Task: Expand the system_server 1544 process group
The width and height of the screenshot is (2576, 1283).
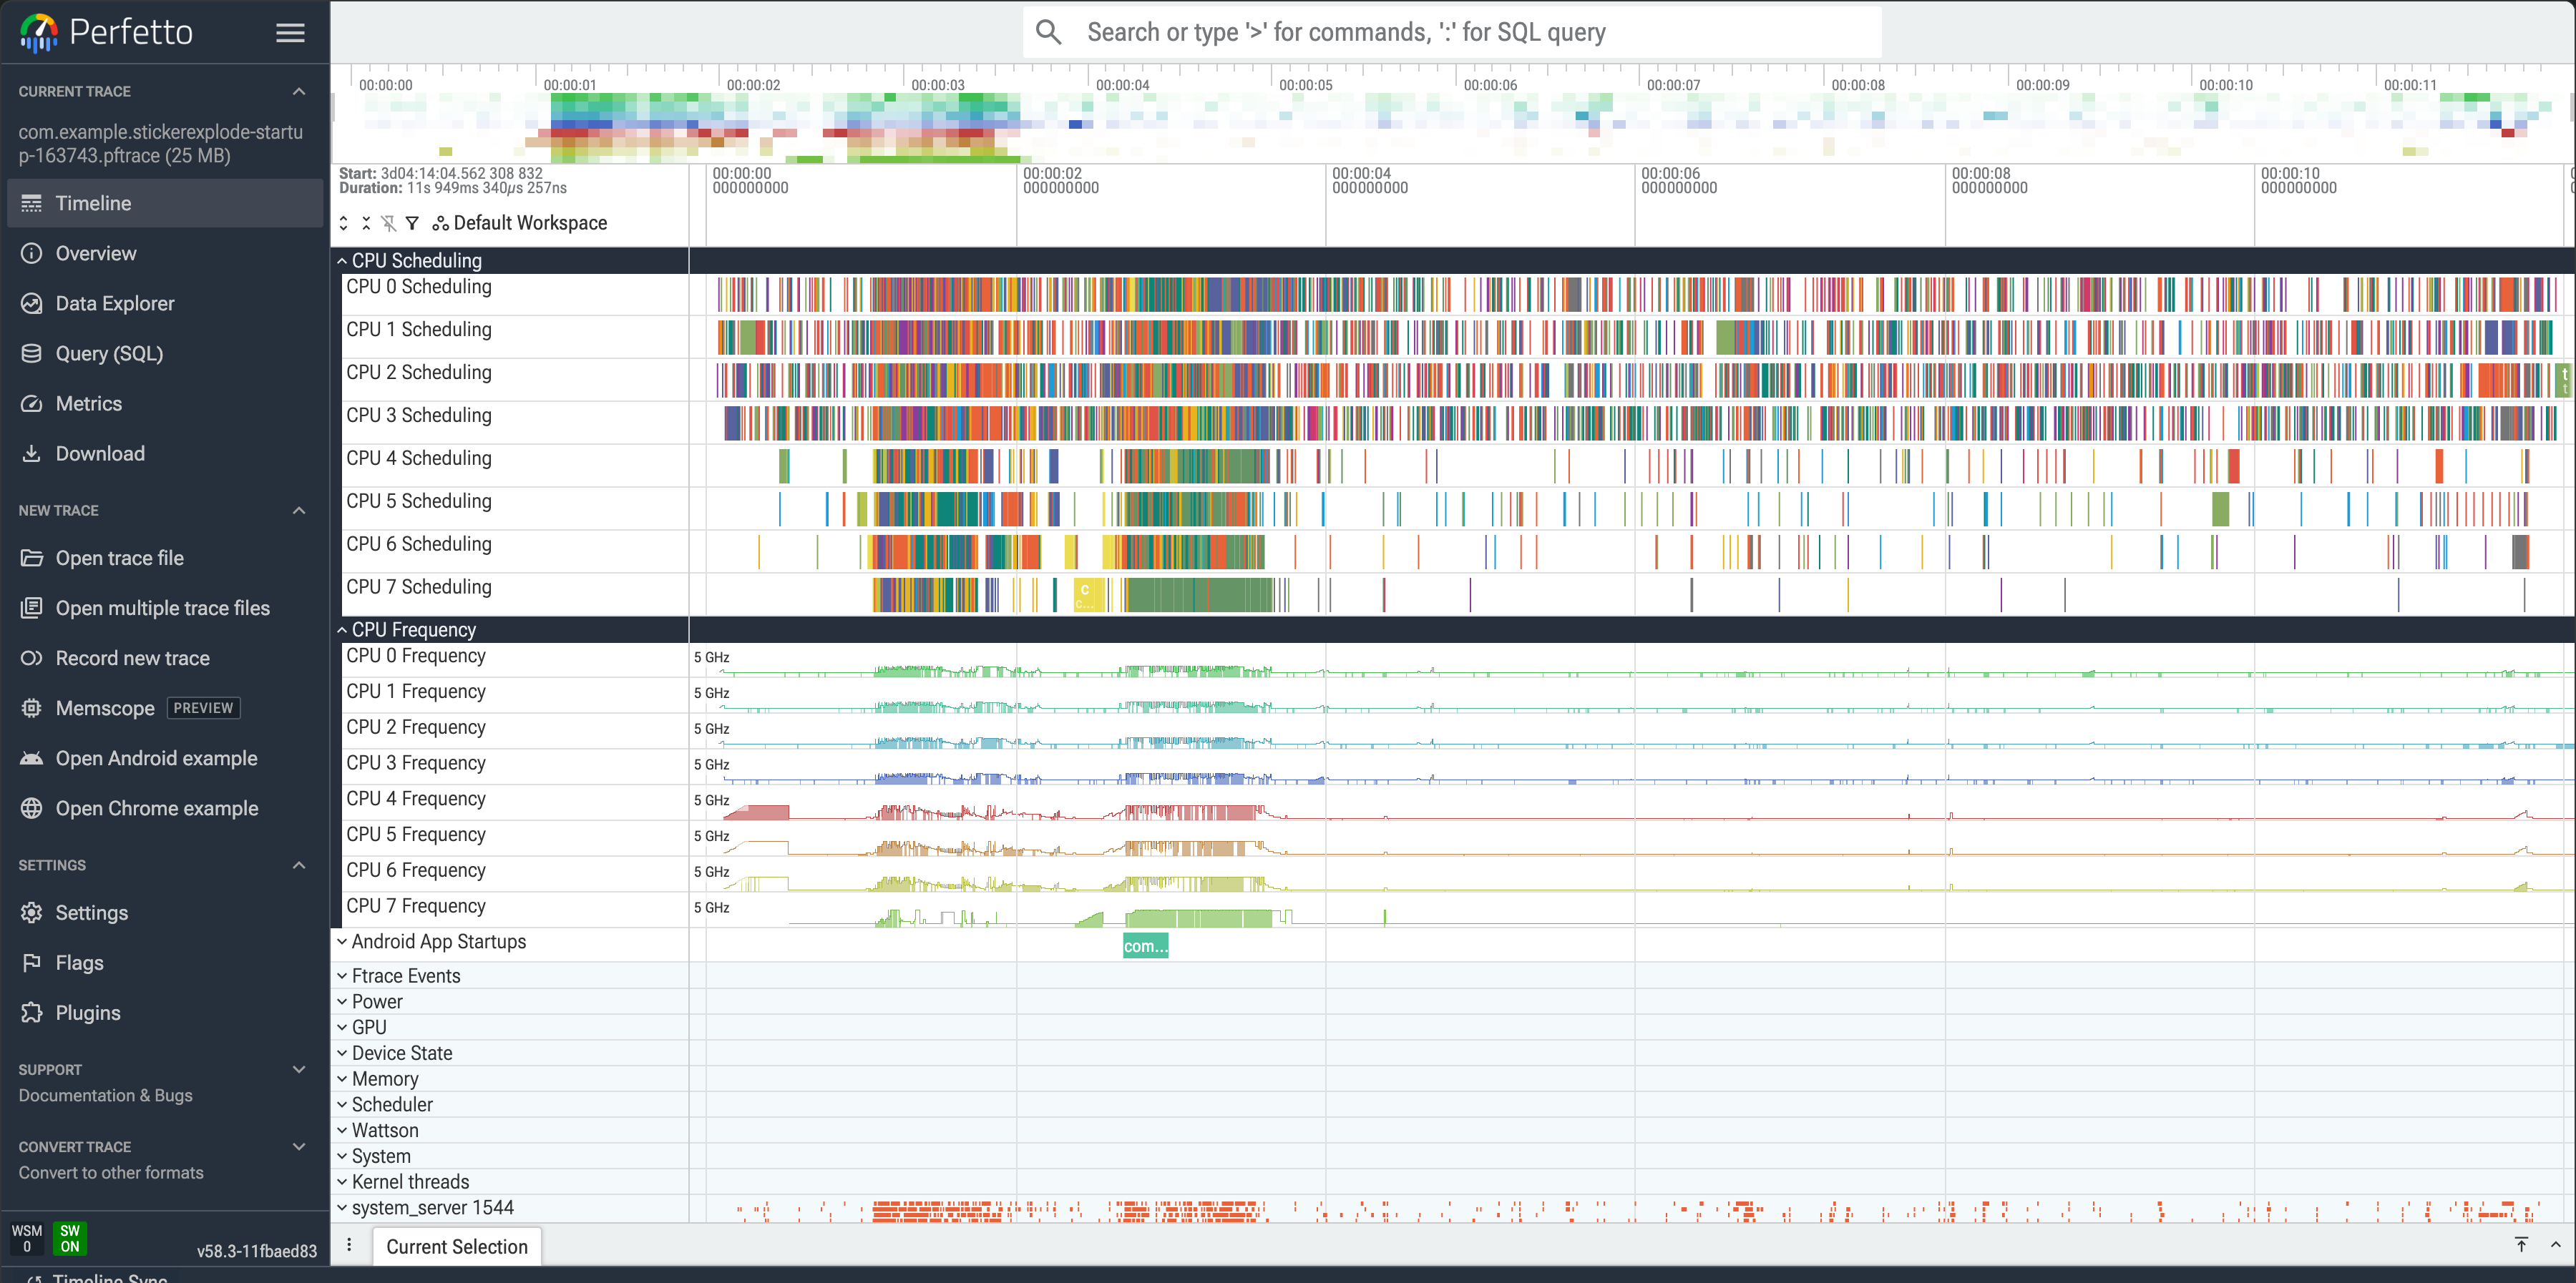Action: (342, 1208)
